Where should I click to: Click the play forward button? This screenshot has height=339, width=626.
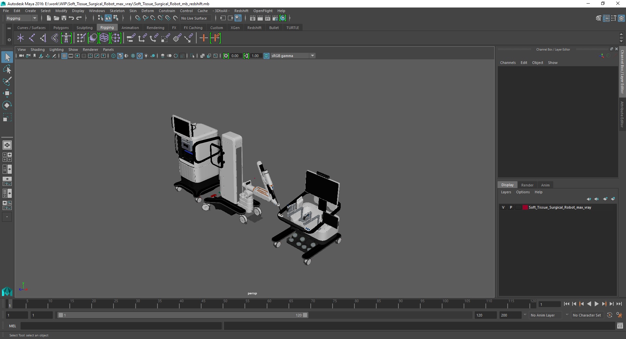pos(596,304)
